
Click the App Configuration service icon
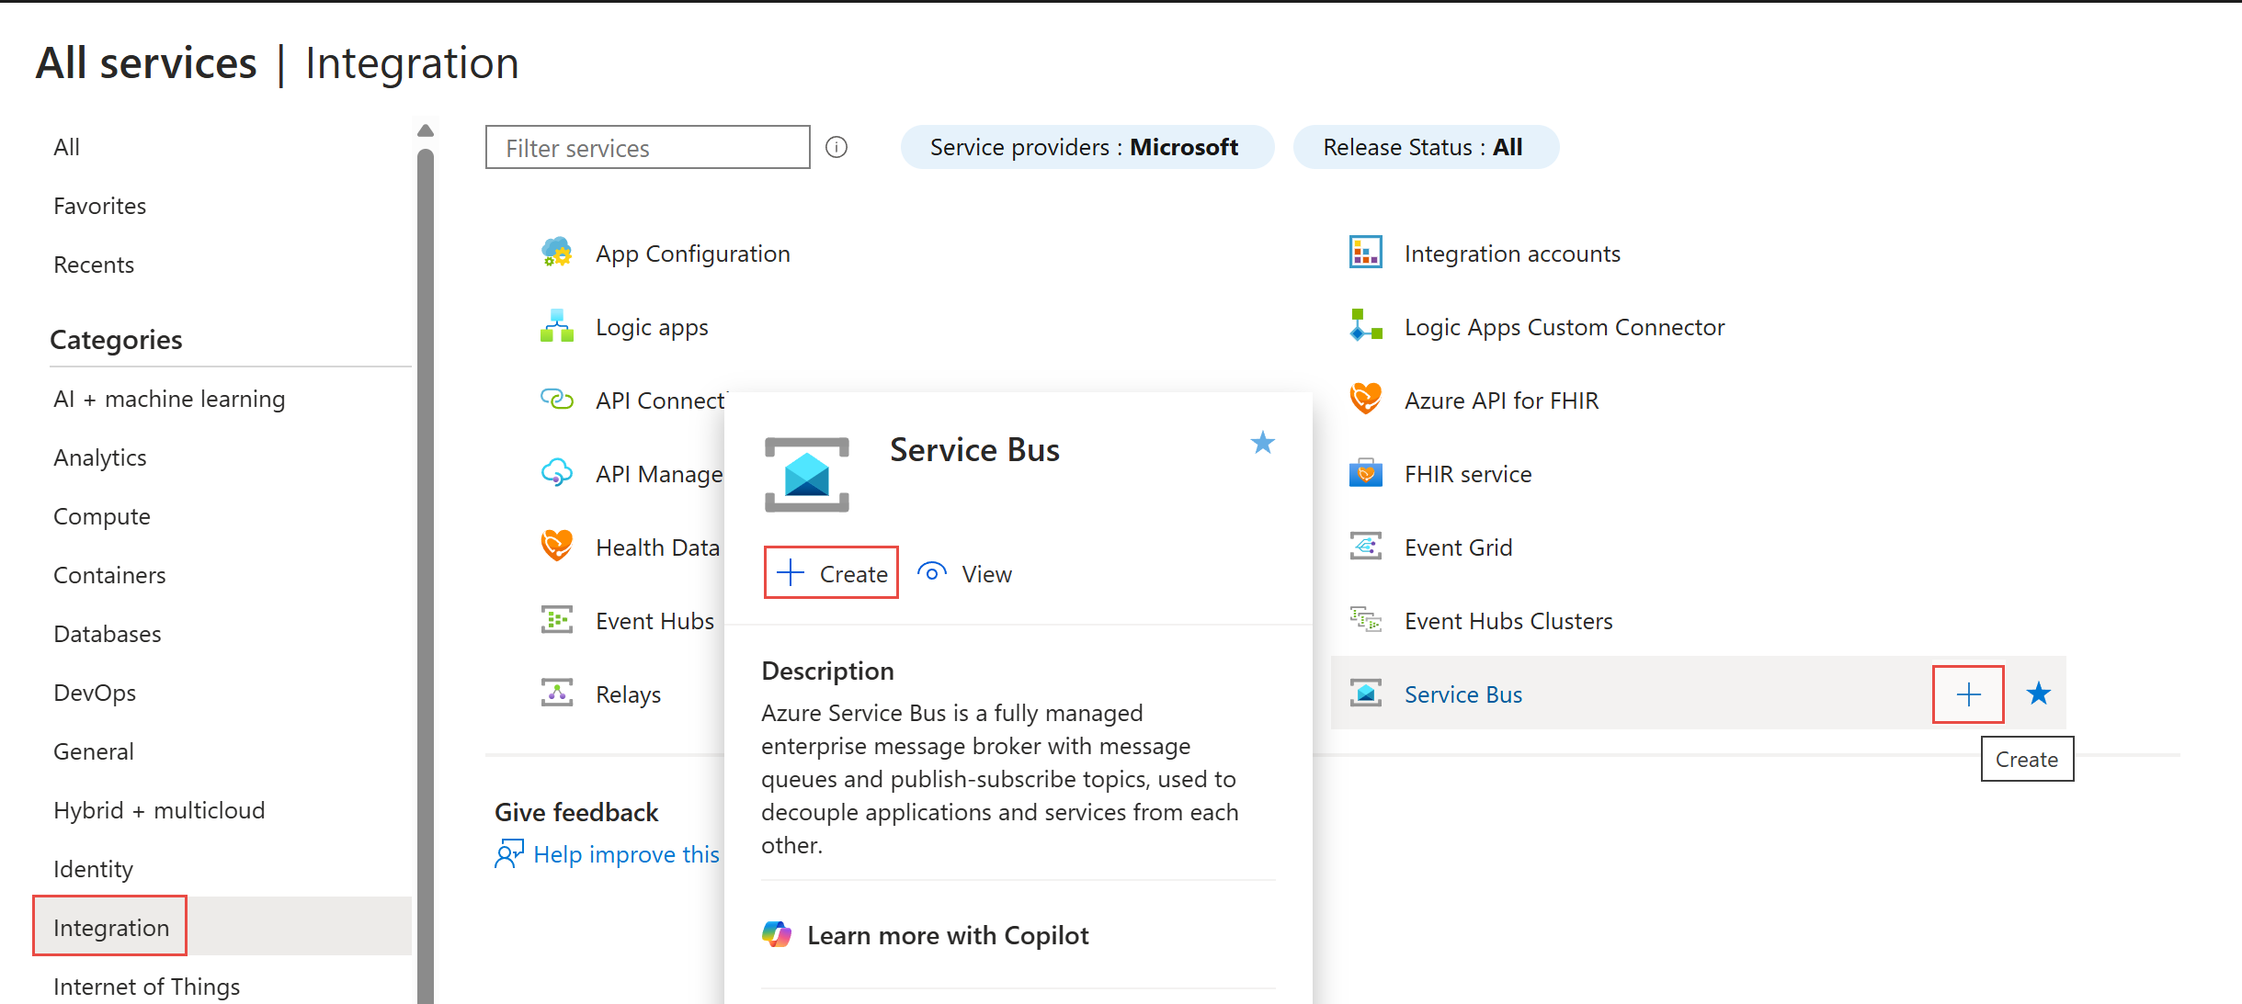pos(556,253)
